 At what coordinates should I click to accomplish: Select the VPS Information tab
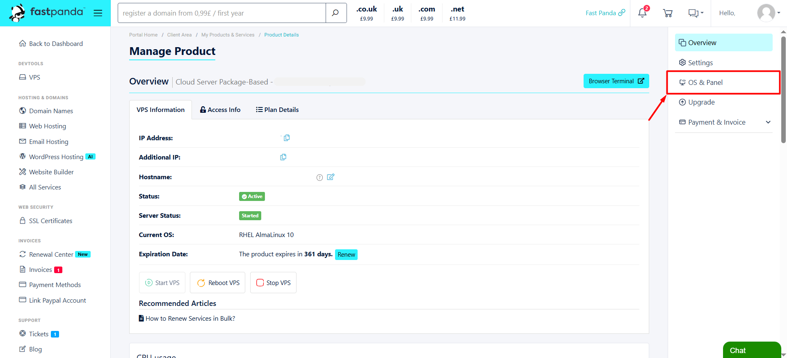[160, 110]
